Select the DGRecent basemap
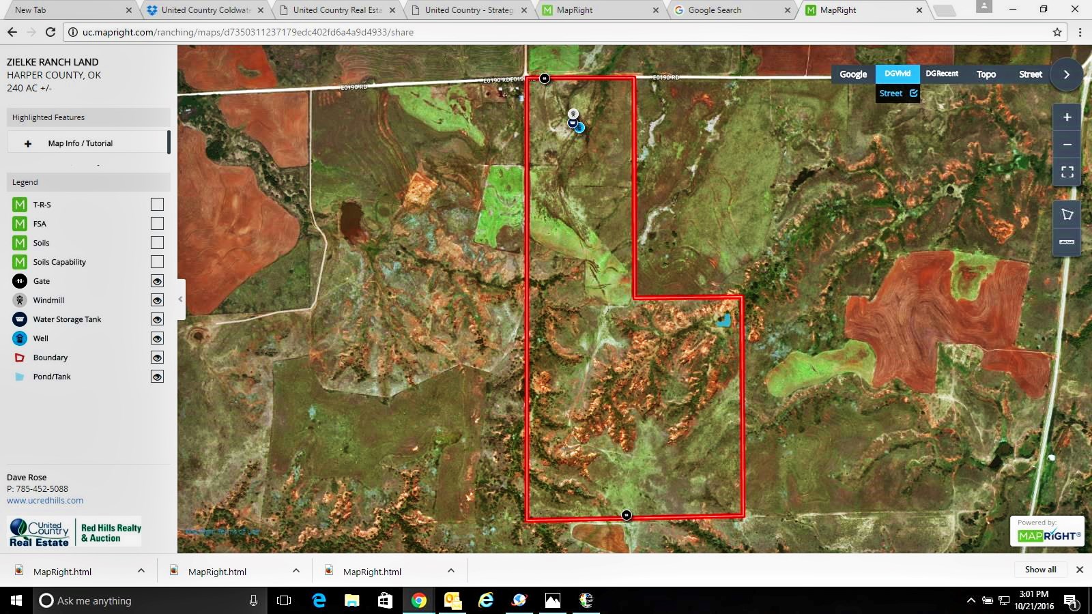1092x614 pixels. tap(942, 74)
